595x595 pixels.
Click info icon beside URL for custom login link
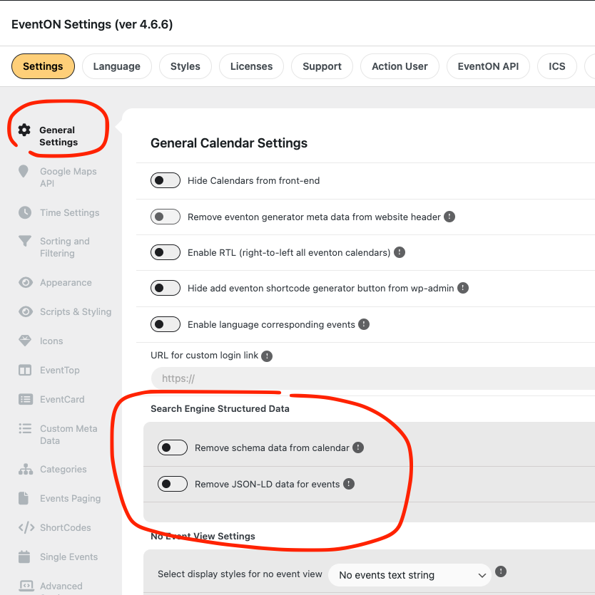tap(267, 356)
